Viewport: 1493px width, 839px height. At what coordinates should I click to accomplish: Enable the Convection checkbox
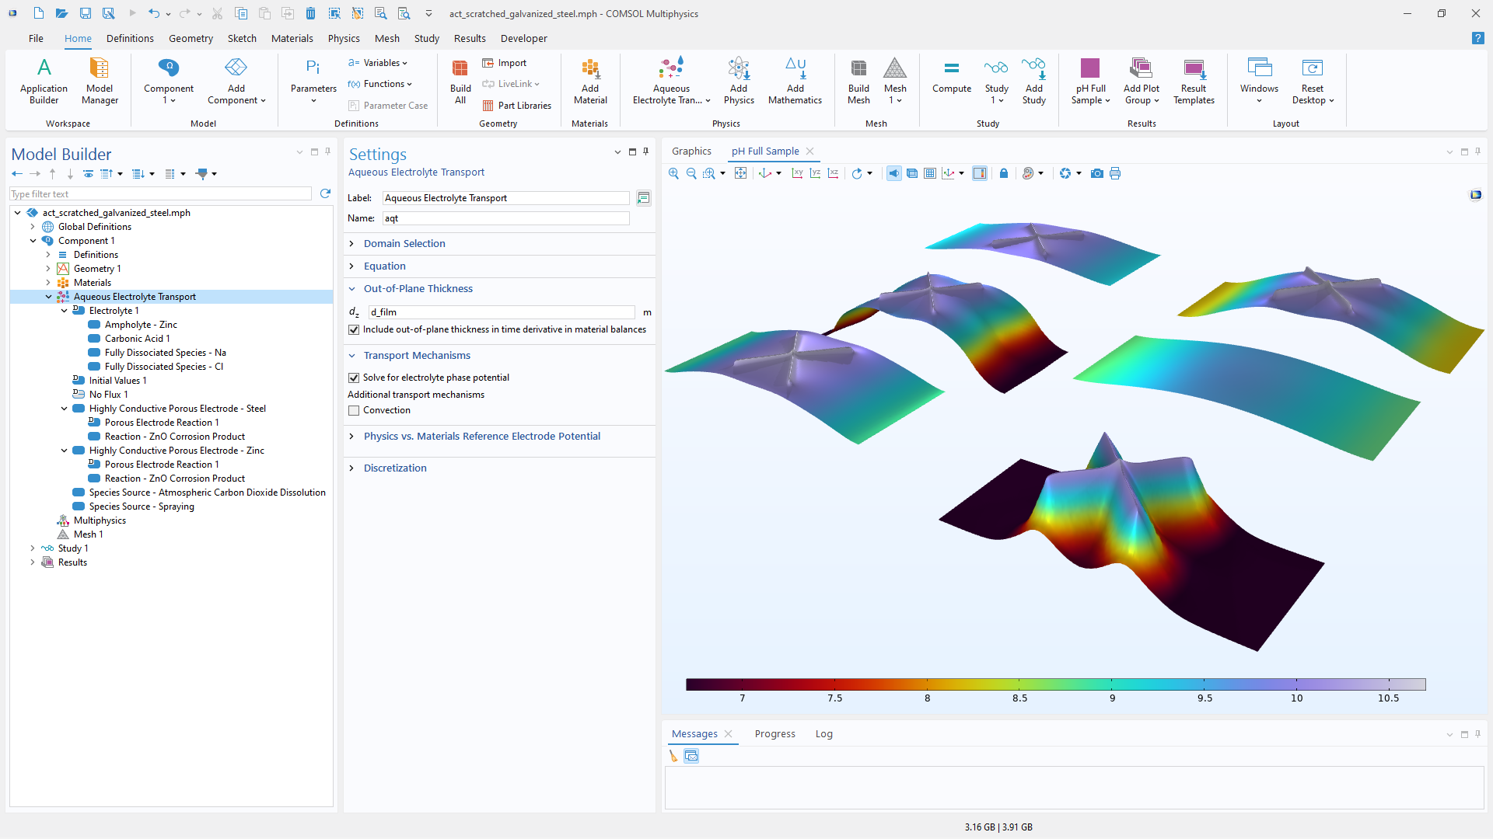[355, 410]
